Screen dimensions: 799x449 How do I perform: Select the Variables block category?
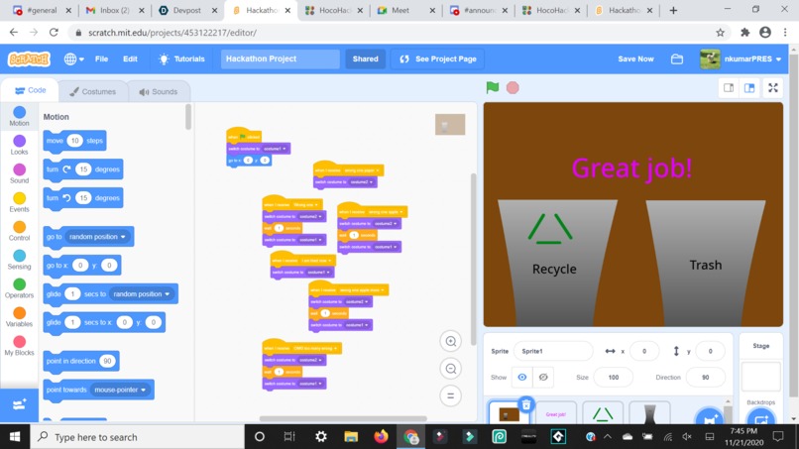click(20, 317)
